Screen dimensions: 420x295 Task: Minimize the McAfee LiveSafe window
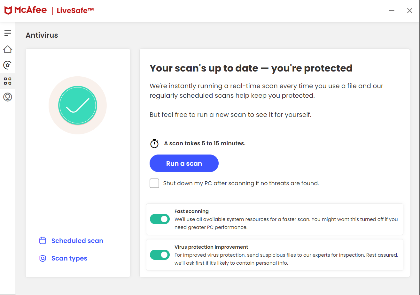[x=392, y=11]
